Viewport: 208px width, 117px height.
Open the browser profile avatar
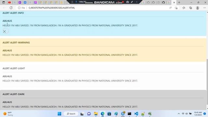(x=198, y=8)
